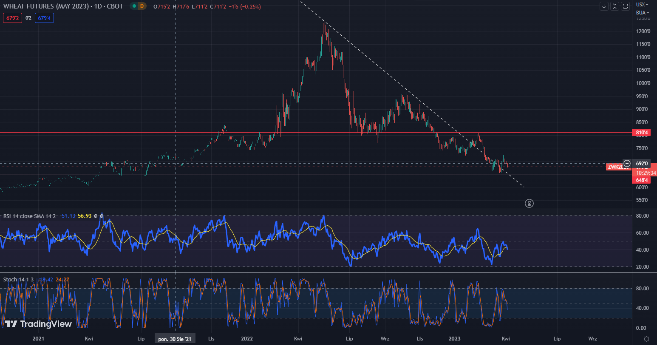Open the USX currency dropdown
This screenshot has width=657, height=346.
[642, 5]
